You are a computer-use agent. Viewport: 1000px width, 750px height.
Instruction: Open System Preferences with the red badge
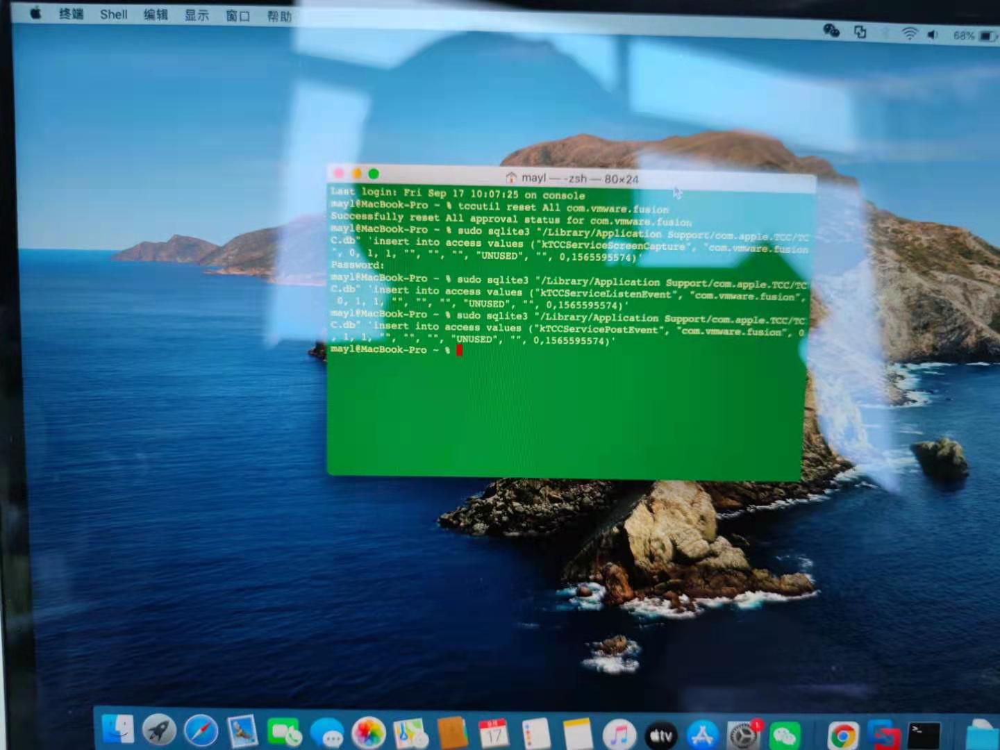click(744, 735)
